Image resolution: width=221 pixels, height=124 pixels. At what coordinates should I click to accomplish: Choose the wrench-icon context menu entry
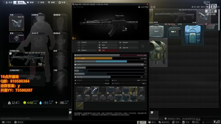click(x=107, y=45)
